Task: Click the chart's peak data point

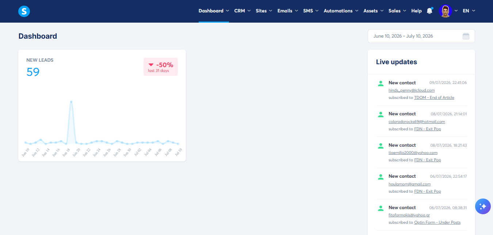Action: pyautogui.click(x=71, y=101)
